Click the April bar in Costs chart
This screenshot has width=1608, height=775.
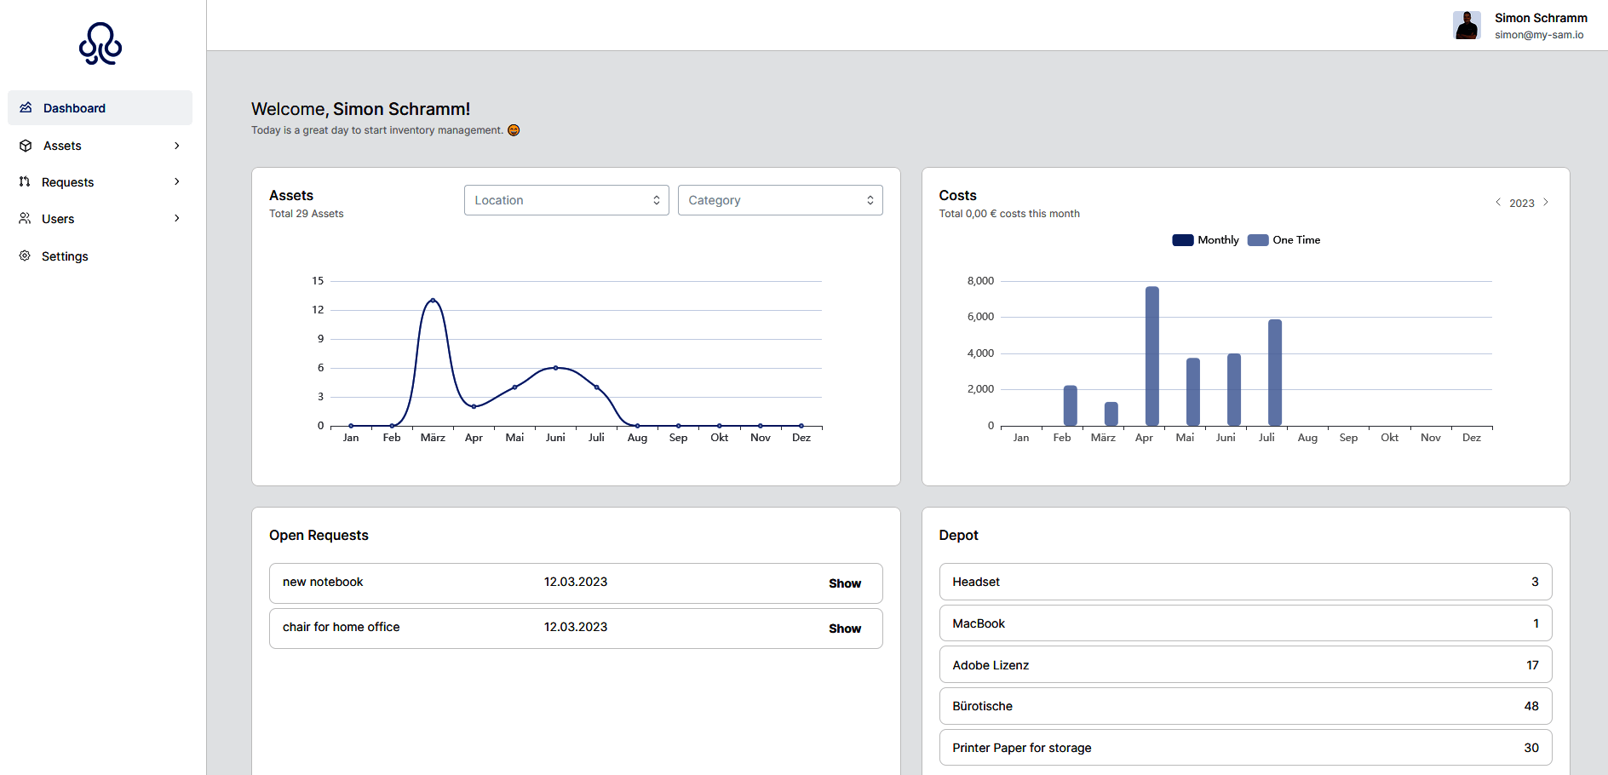tap(1151, 356)
